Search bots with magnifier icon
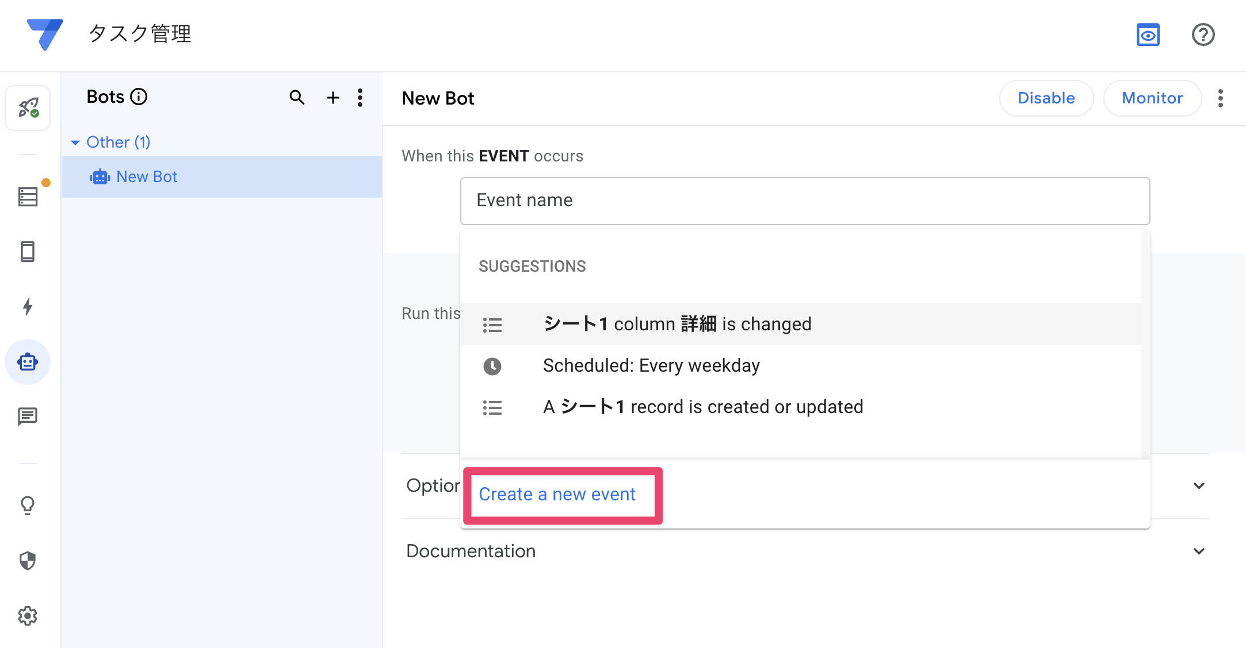 [297, 98]
